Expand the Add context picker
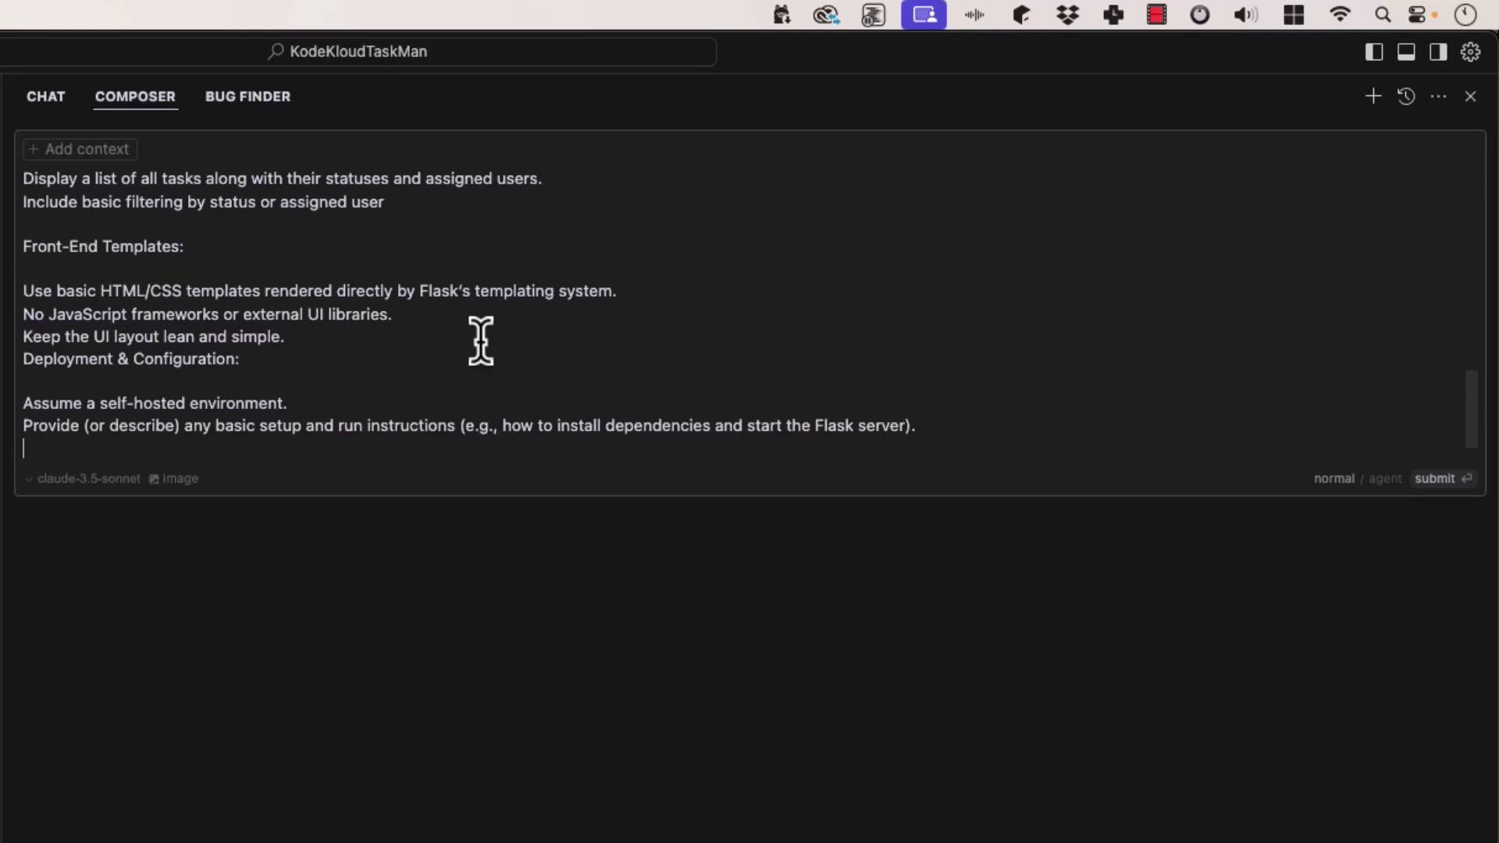The height and width of the screenshot is (843, 1499). coord(80,149)
